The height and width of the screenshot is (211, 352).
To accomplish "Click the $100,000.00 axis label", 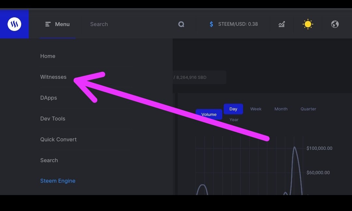I will pyautogui.click(x=319, y=148).
